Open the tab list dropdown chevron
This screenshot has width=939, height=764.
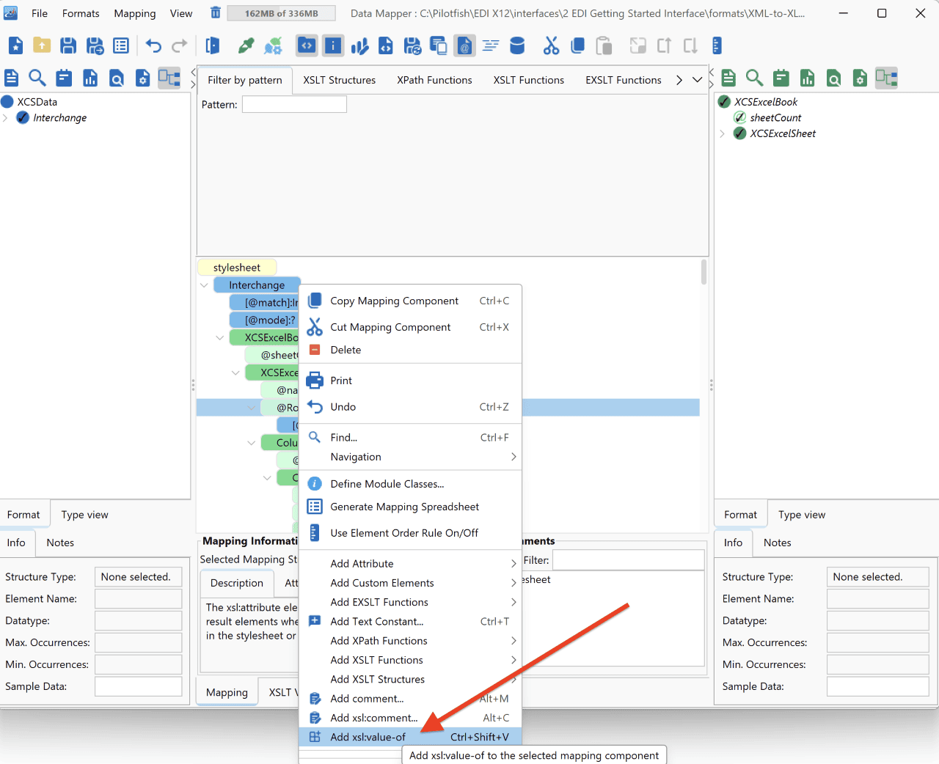tap(698, 80)
